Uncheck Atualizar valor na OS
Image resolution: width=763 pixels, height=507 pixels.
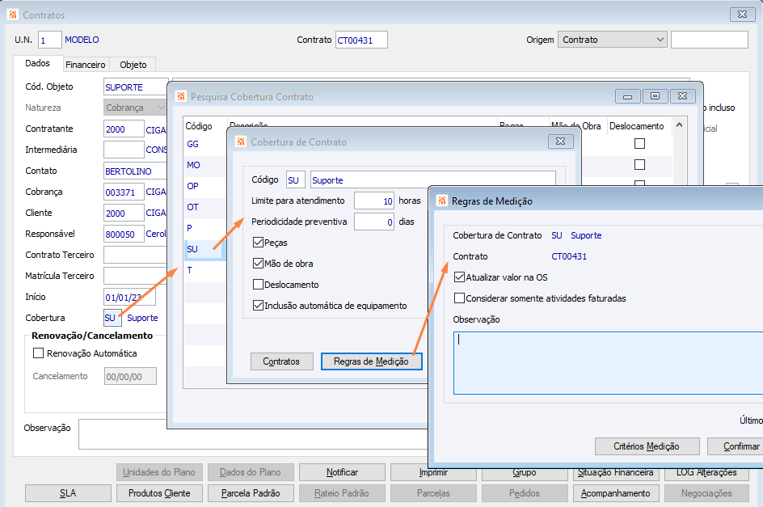459,277
